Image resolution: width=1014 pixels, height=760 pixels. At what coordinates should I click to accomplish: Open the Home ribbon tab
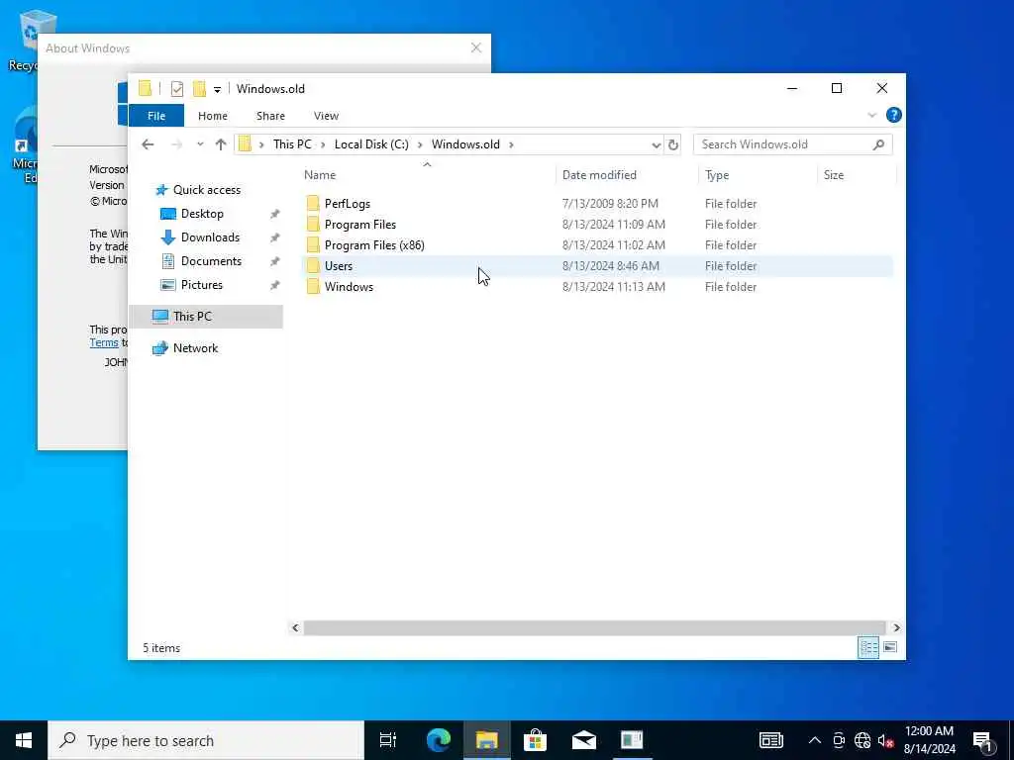(x=213, y=116)
